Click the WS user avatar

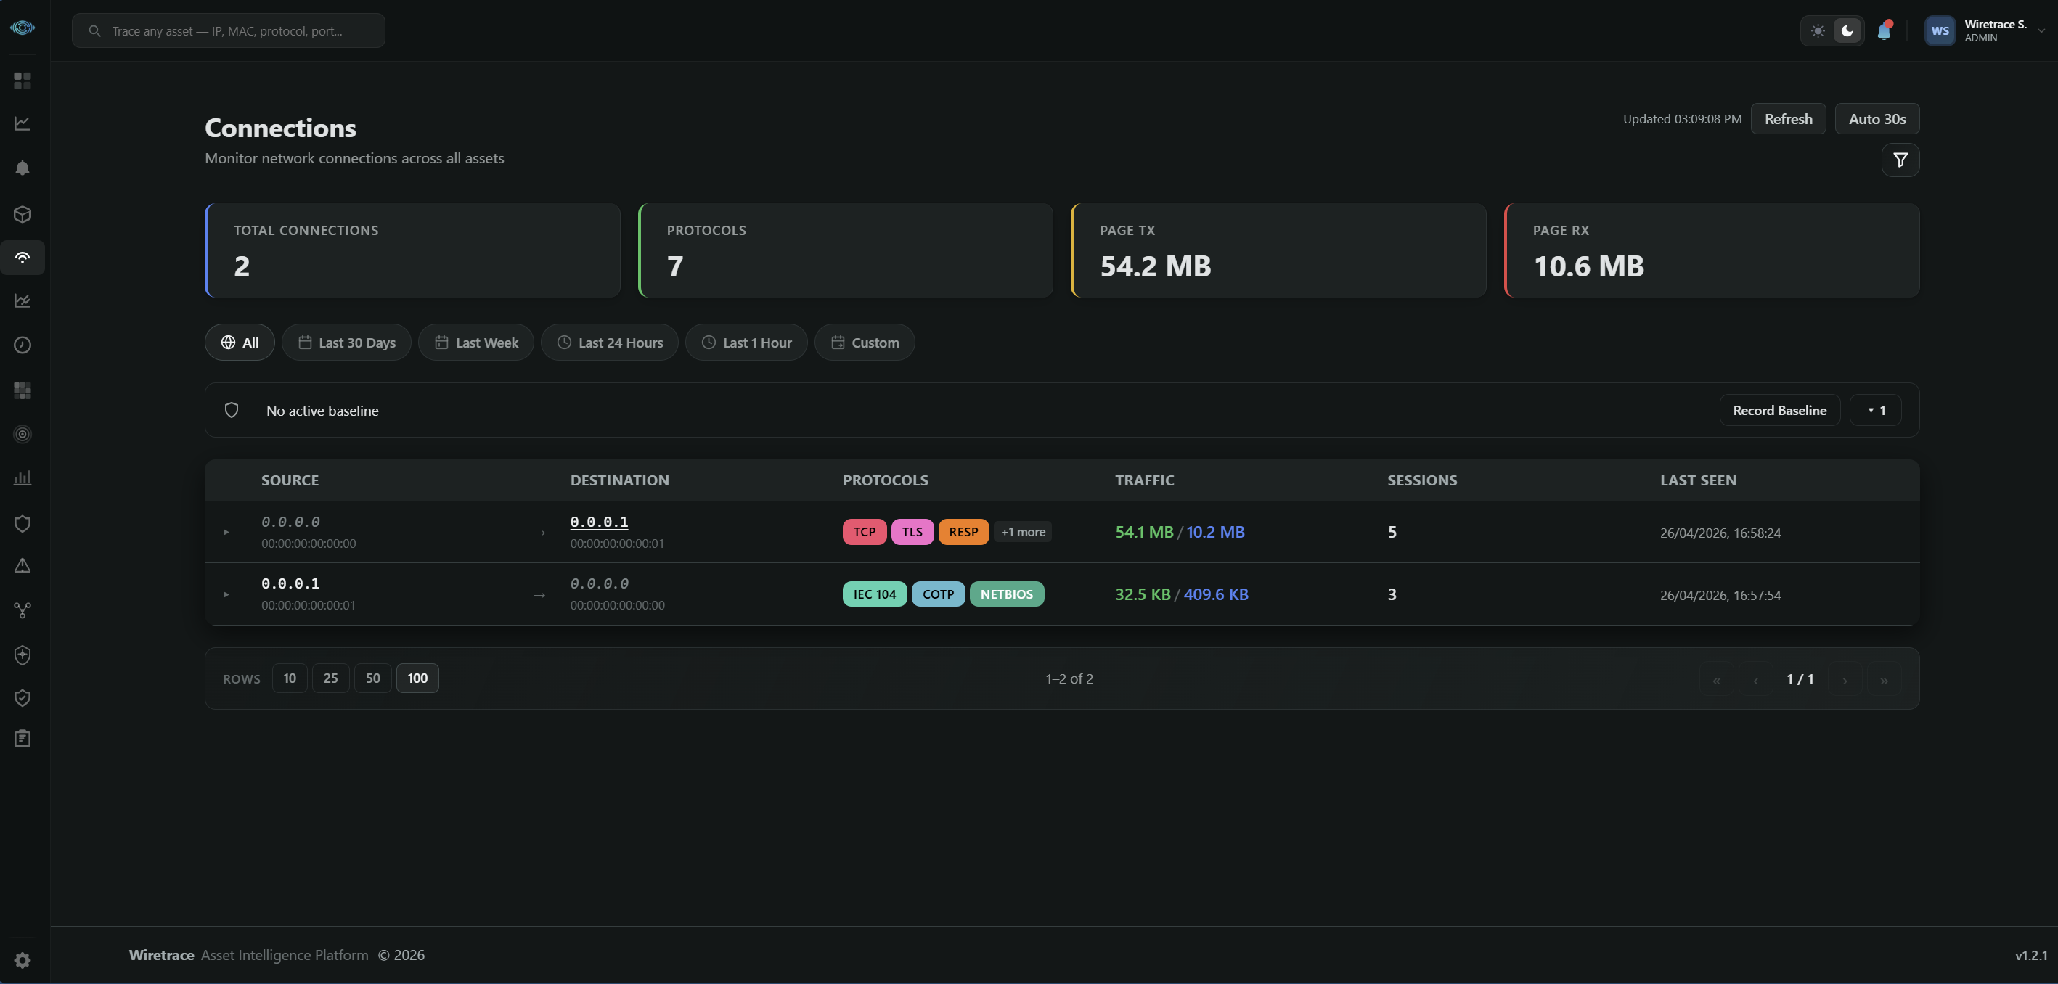click(x=1940, y=30)
